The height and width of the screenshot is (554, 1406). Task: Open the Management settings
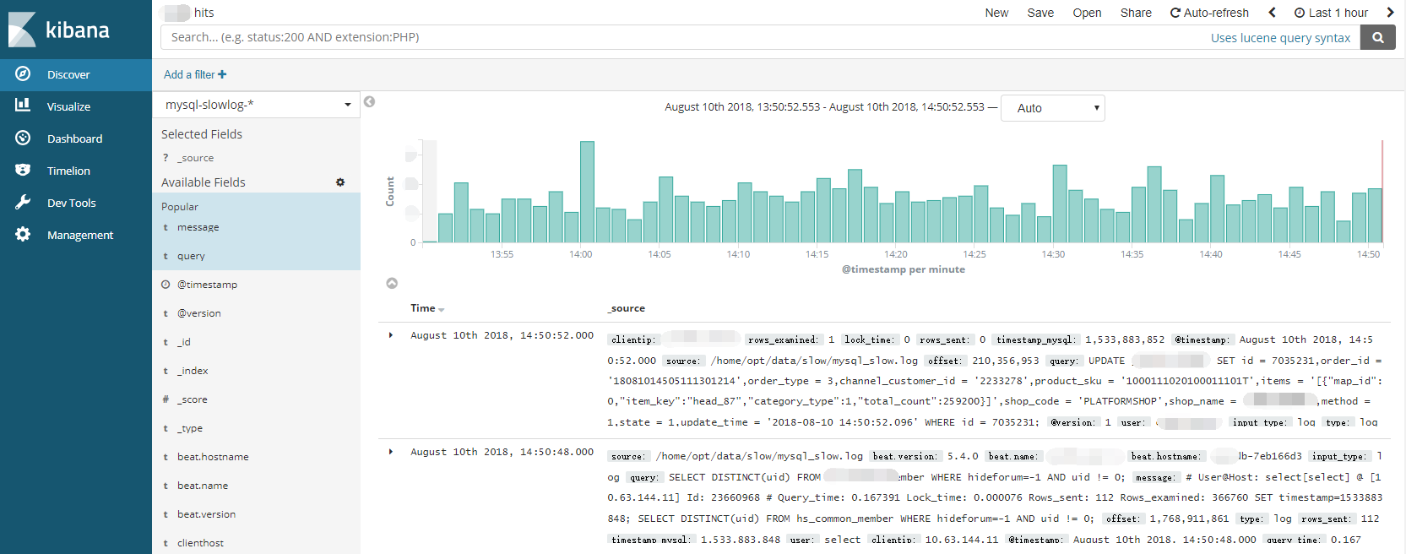[x=79, y=235]
